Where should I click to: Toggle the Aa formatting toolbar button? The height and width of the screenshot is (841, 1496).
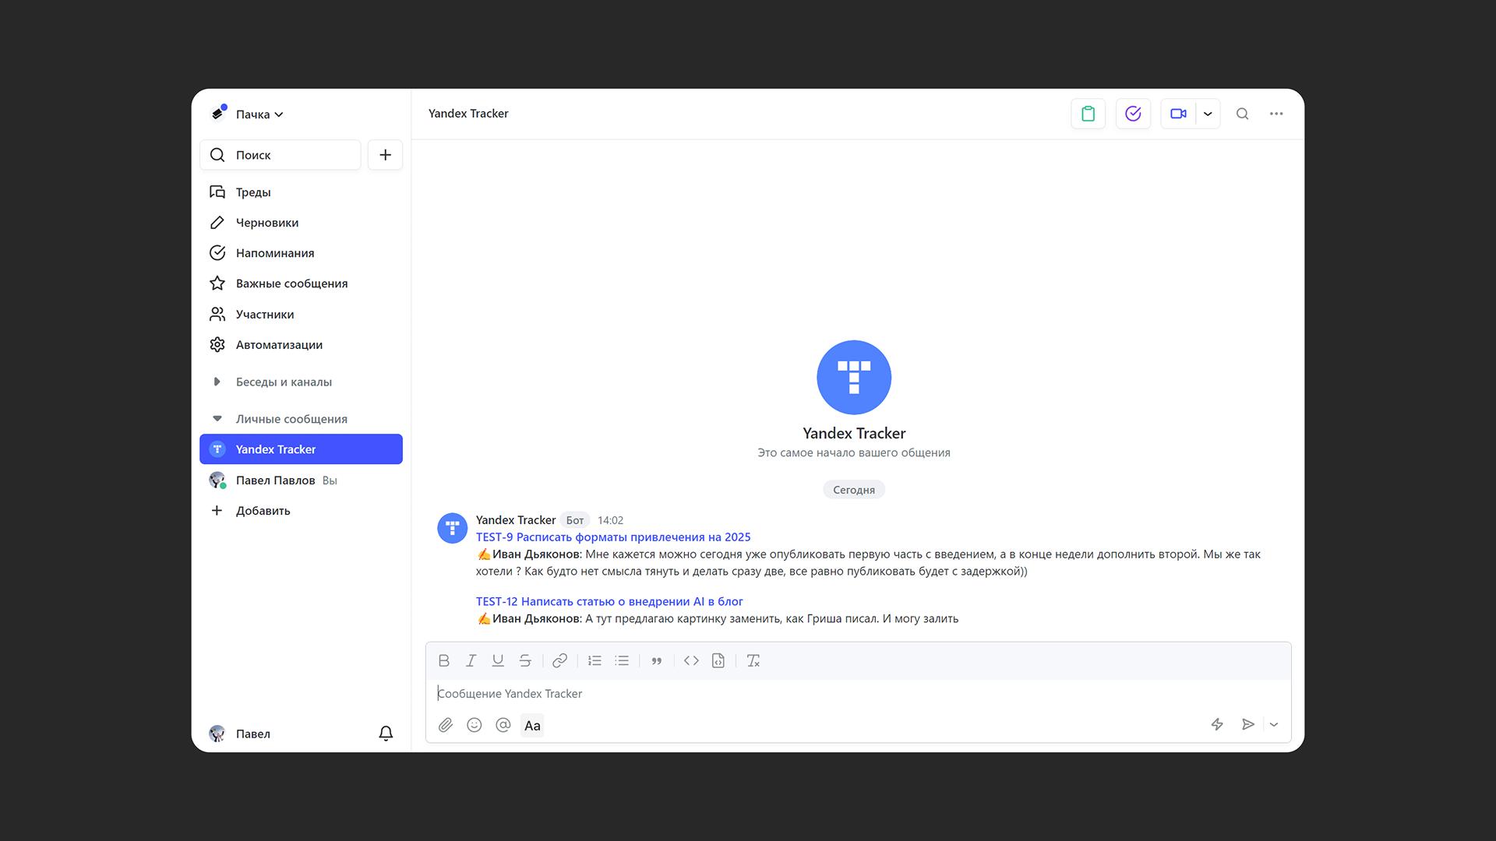click(x=532, y=725)
